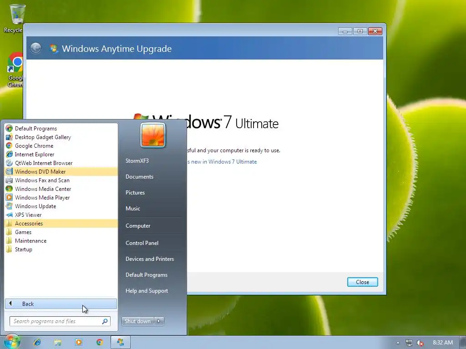This screenshot has height=349, width=466.
Task: Select Windows Anytime Upgrade taskbar button
Action: (x=120, y=342)
